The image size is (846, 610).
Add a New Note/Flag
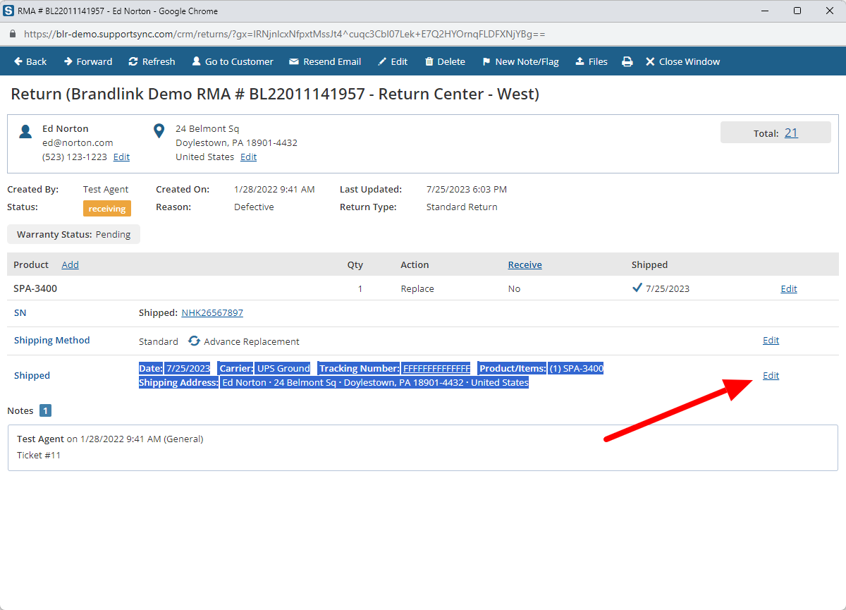(x=520, y=62)
